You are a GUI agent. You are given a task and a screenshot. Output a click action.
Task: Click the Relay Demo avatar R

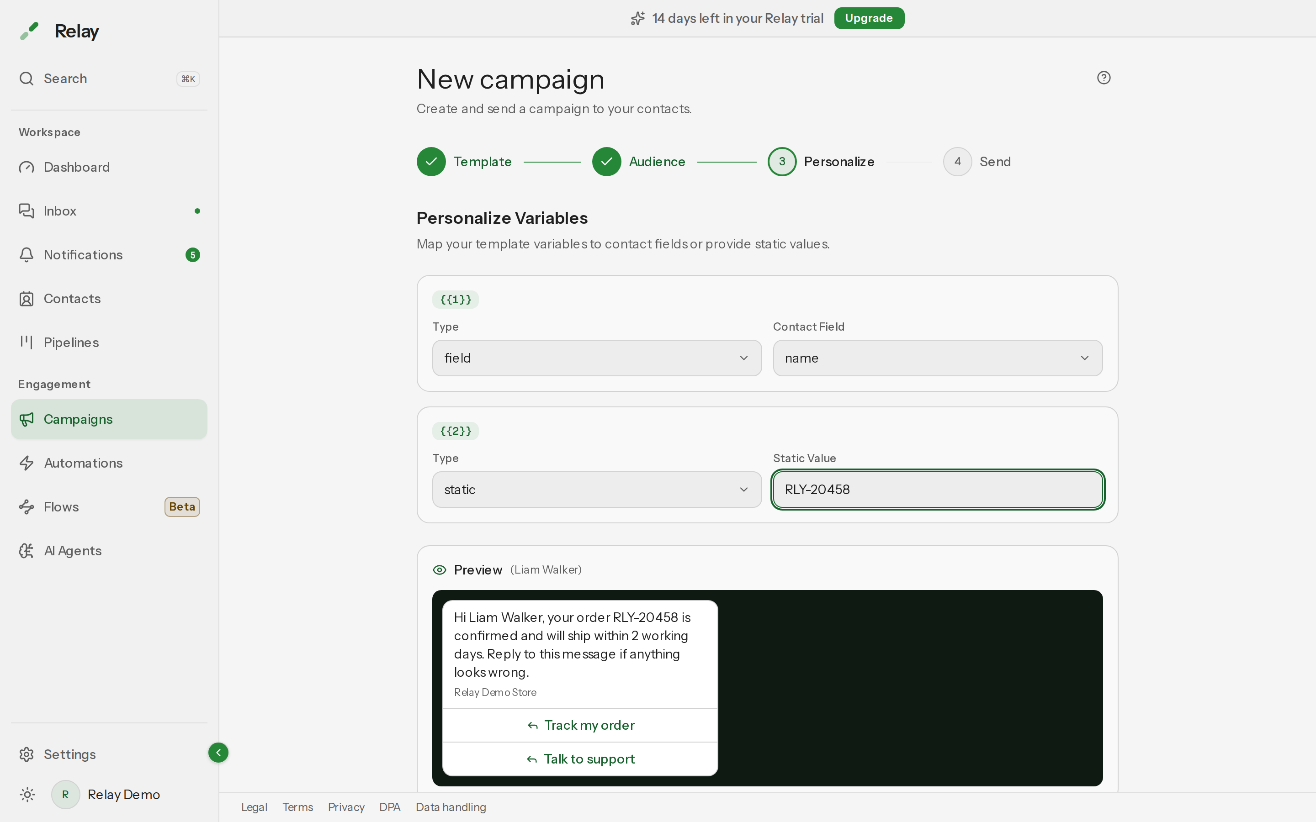coord(65,794)
